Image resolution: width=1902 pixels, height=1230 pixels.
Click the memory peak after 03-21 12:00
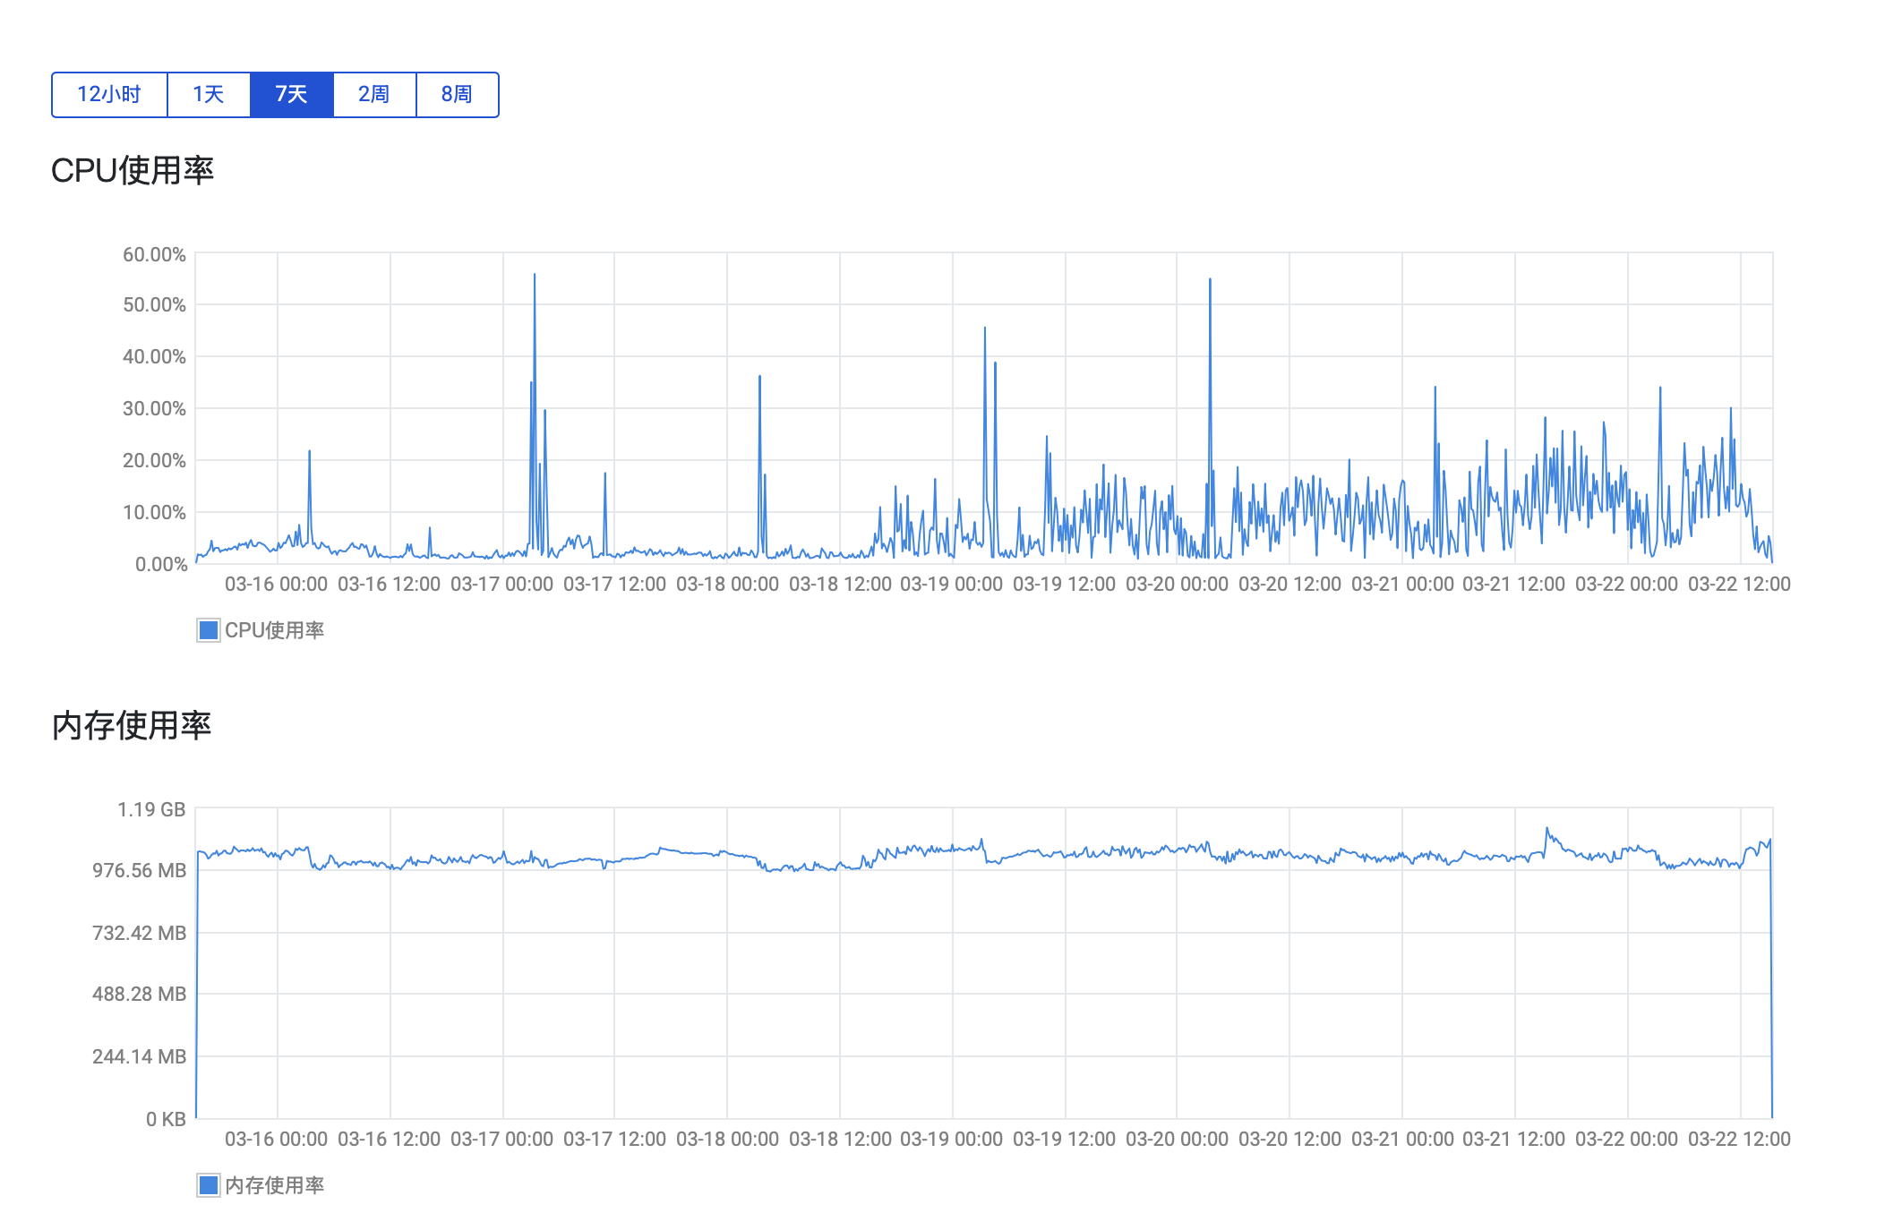pyautogui.click(x=1546, y=829)
